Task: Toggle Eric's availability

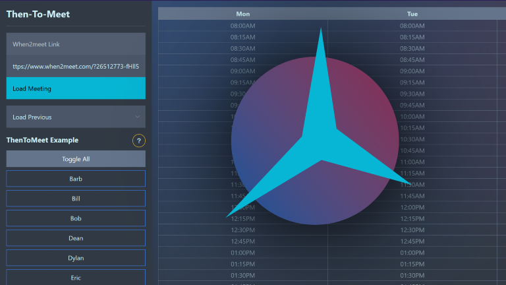Action: point(76,277)
